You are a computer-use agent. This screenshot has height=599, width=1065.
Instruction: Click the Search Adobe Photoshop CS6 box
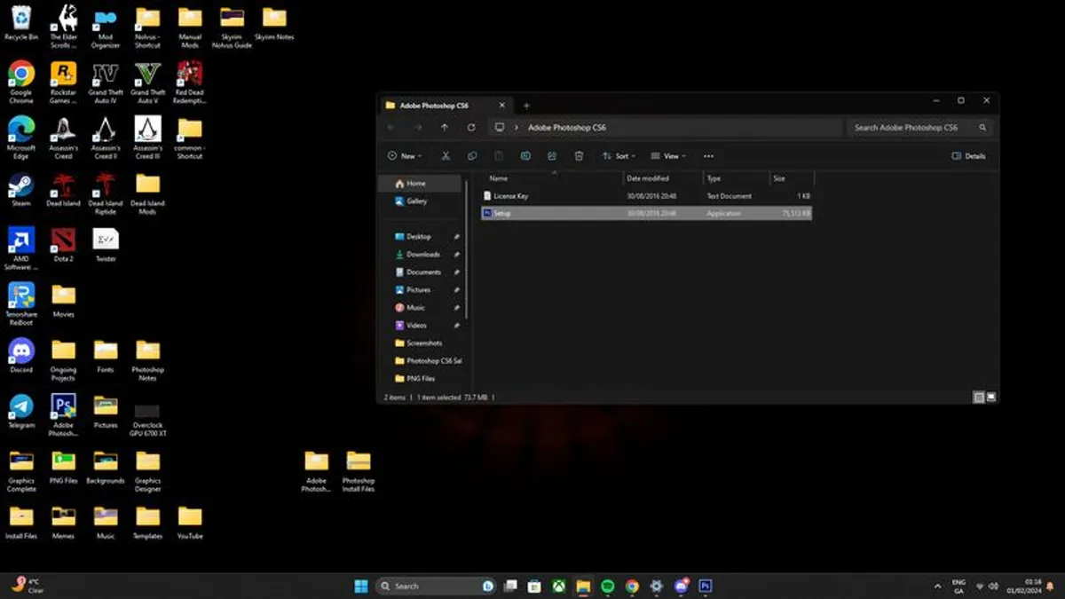(905, 127)
